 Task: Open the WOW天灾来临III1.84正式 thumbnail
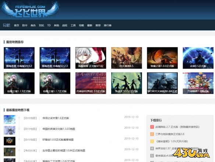point(162,83)
